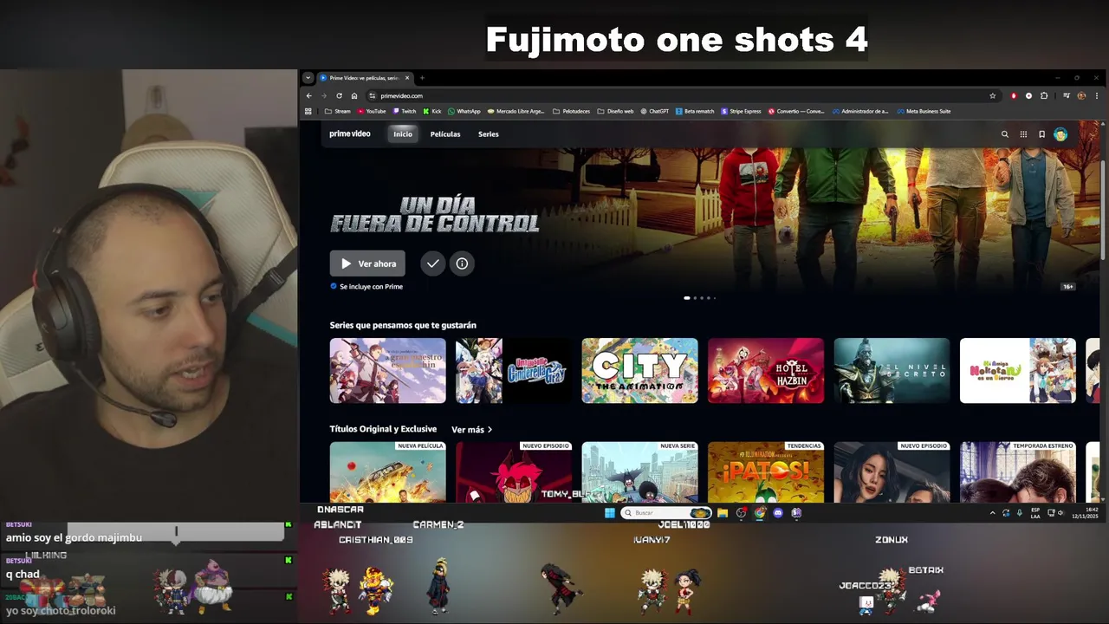Open the Mi amiga Nokotan thumbnail

pos(1018,370)
